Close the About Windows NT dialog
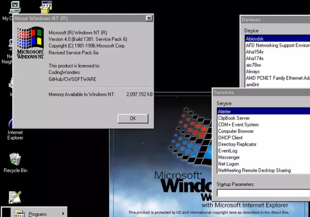Screen dimensions: 310x217 (x=149, y=18)
